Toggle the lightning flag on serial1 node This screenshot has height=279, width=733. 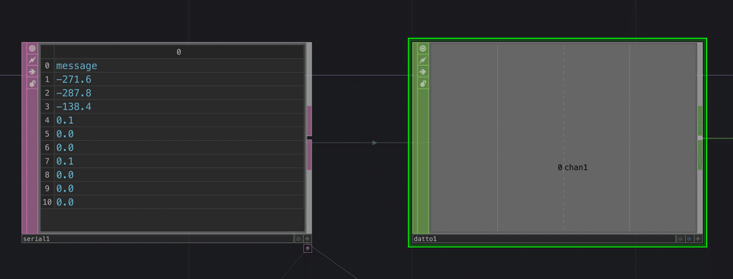pos(32,60)
